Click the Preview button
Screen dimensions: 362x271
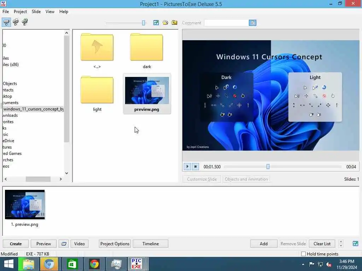(x=43, y=243)
